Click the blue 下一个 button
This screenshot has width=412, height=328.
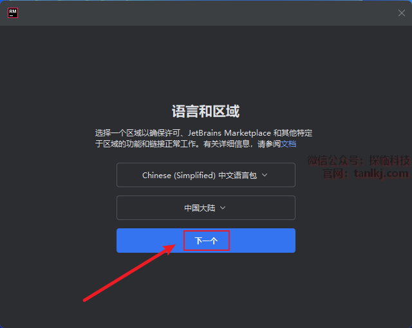pos(206,241)
